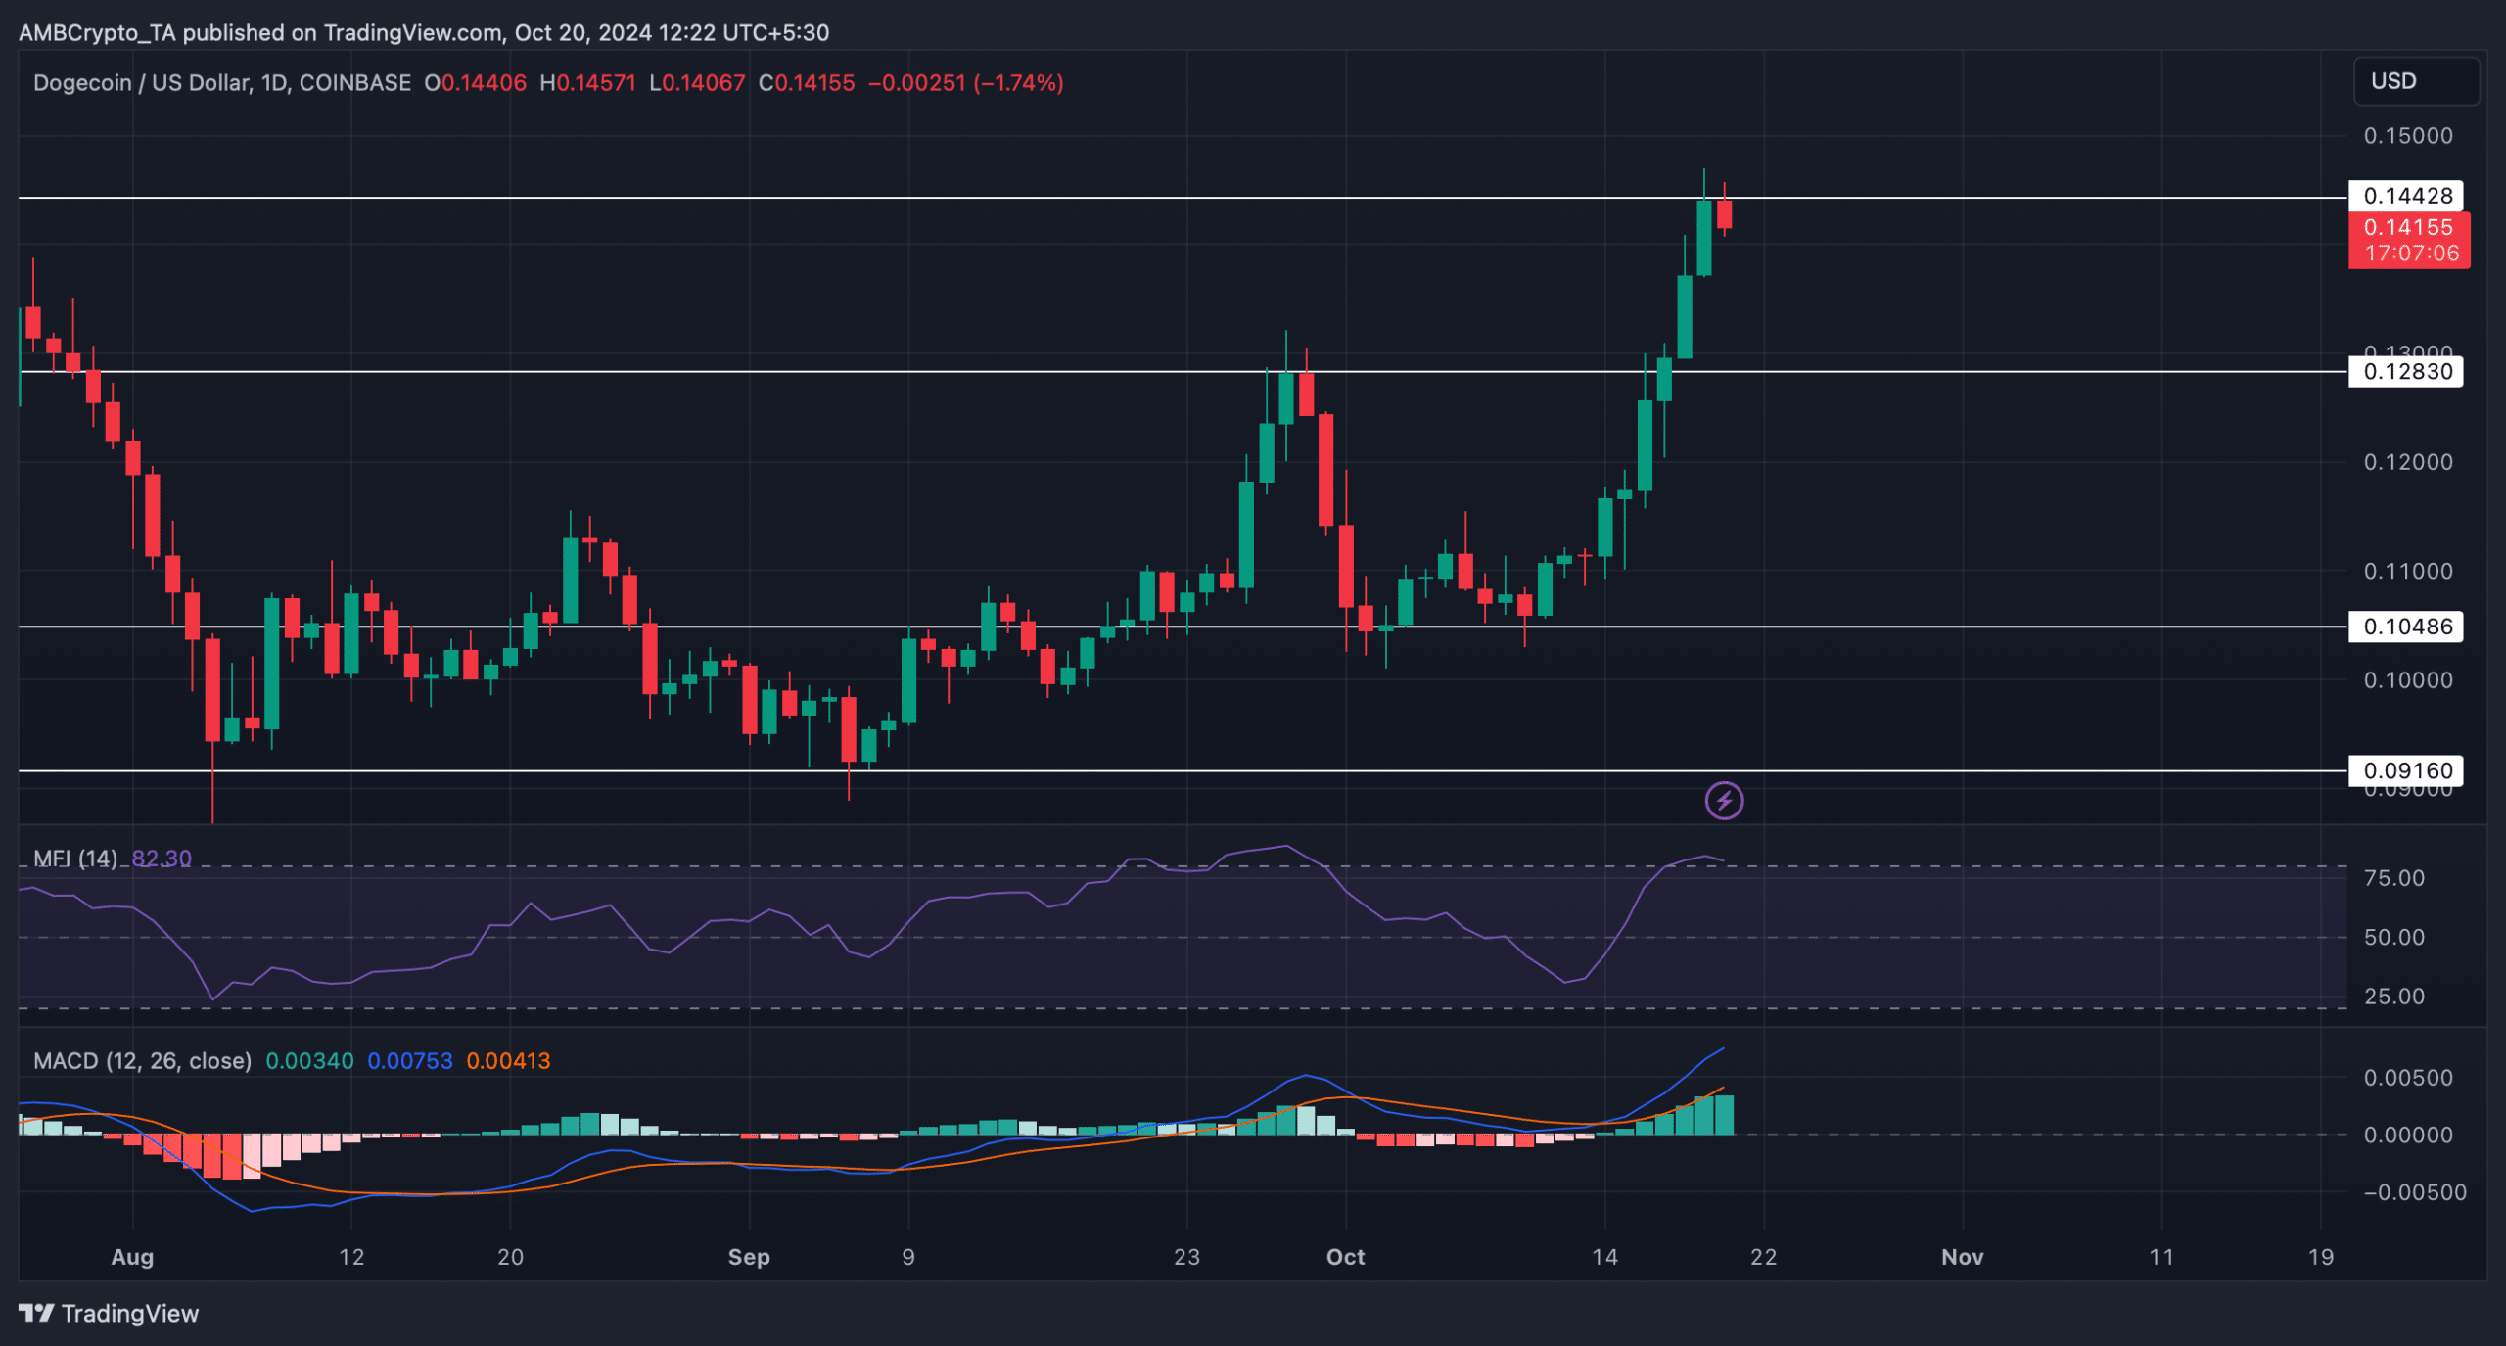Click the TradingView logo at bottom left
The image size is (2506, 1346).
(x=109, y=1313)
